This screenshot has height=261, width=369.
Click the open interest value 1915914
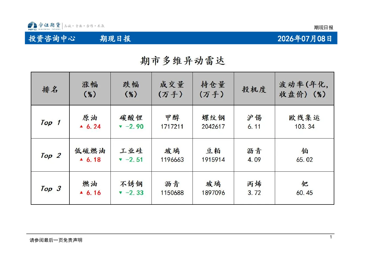(213, 160)
